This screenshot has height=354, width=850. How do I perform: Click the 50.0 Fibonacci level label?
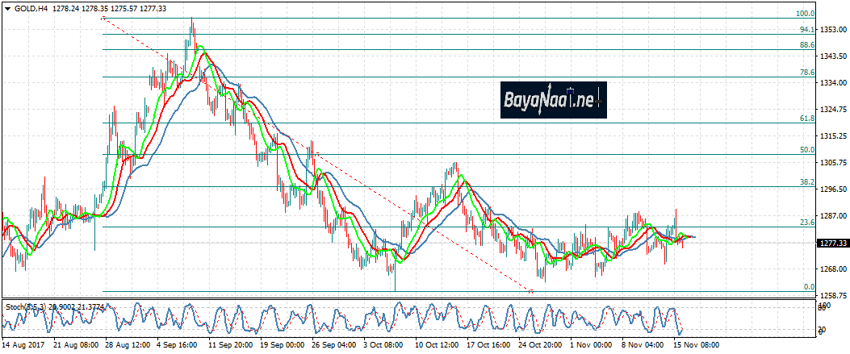pyautogui.click(x=806, y=150)
